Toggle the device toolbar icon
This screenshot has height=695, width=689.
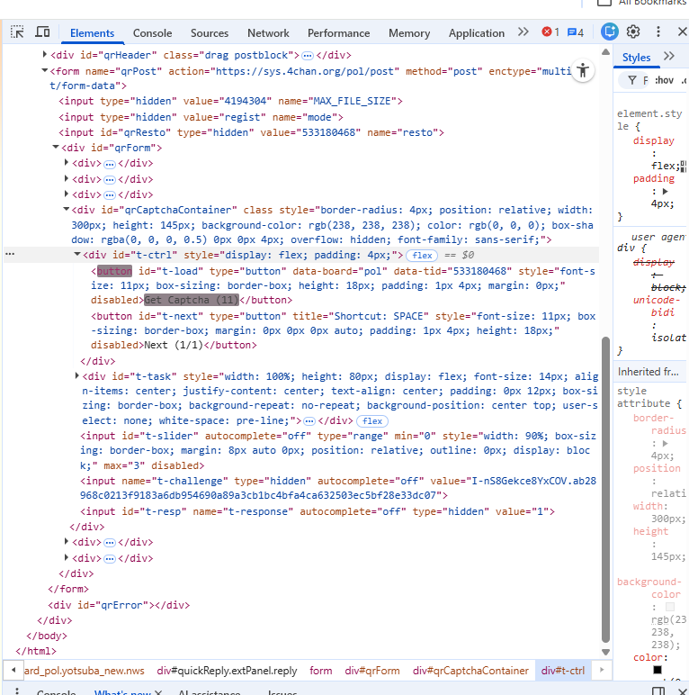click(x=42, y=32)
